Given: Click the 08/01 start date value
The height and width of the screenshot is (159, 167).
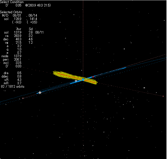Looking at the screenshot, I should 17,16.
